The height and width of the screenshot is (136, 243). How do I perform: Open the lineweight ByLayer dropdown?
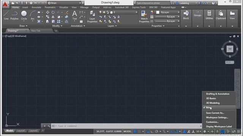click(167, 17)
